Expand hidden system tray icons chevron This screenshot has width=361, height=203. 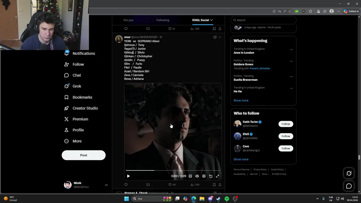[317, 199]
